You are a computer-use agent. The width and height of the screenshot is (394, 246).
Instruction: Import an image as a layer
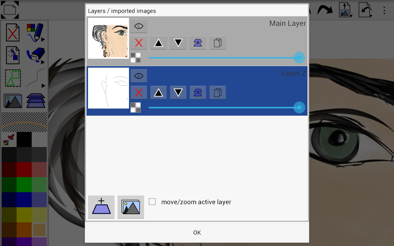131,207
